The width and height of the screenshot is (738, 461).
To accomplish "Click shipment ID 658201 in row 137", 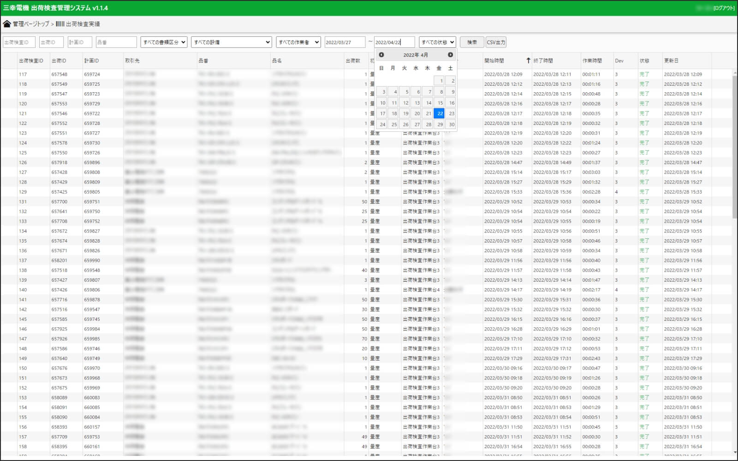I will coord(59,260).
